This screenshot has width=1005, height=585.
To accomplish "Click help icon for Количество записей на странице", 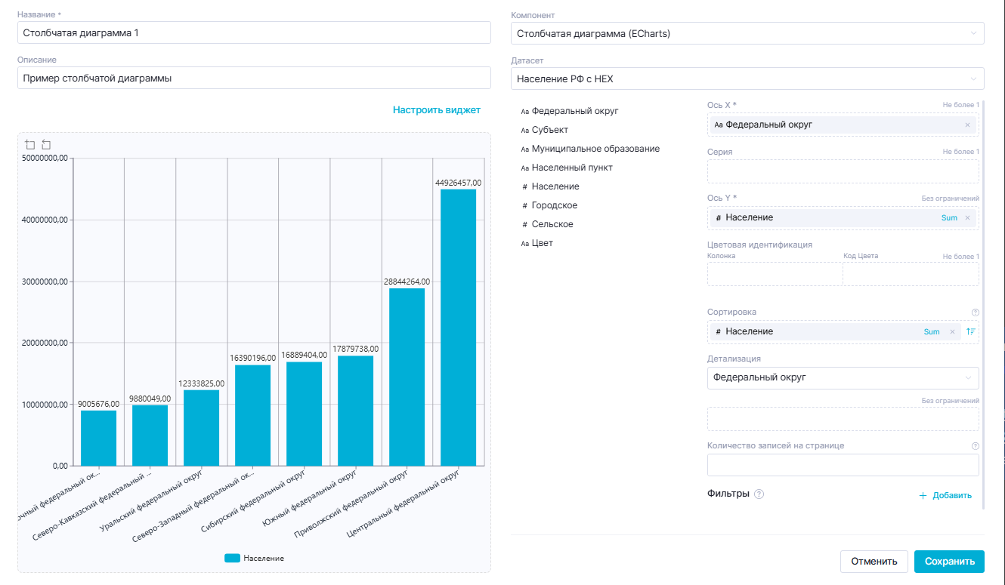I will click(x=975, y=446).
